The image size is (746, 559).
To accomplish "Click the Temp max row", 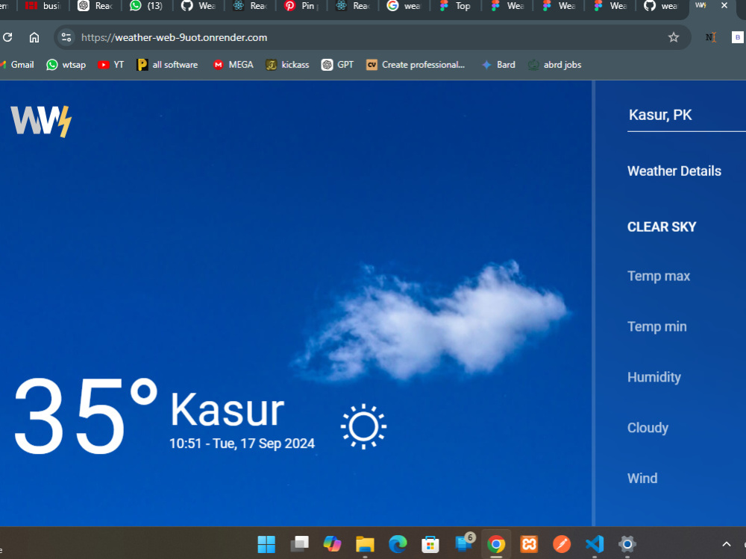I will (x=659, y=277).
